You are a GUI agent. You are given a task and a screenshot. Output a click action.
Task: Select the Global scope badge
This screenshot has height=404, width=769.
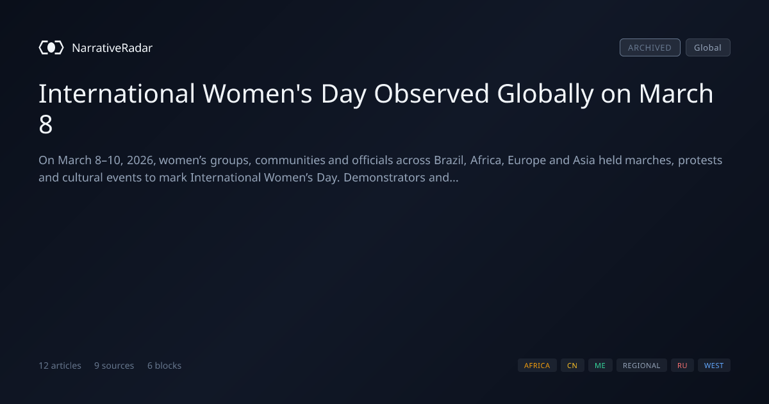(708, 47)
